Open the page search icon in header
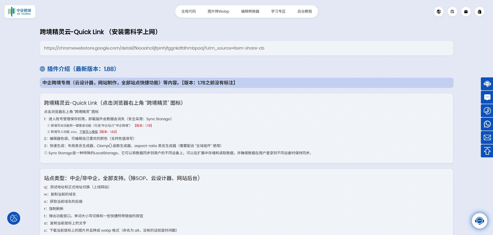Viewport: 493px width, 235px height. tap(452, 12)
